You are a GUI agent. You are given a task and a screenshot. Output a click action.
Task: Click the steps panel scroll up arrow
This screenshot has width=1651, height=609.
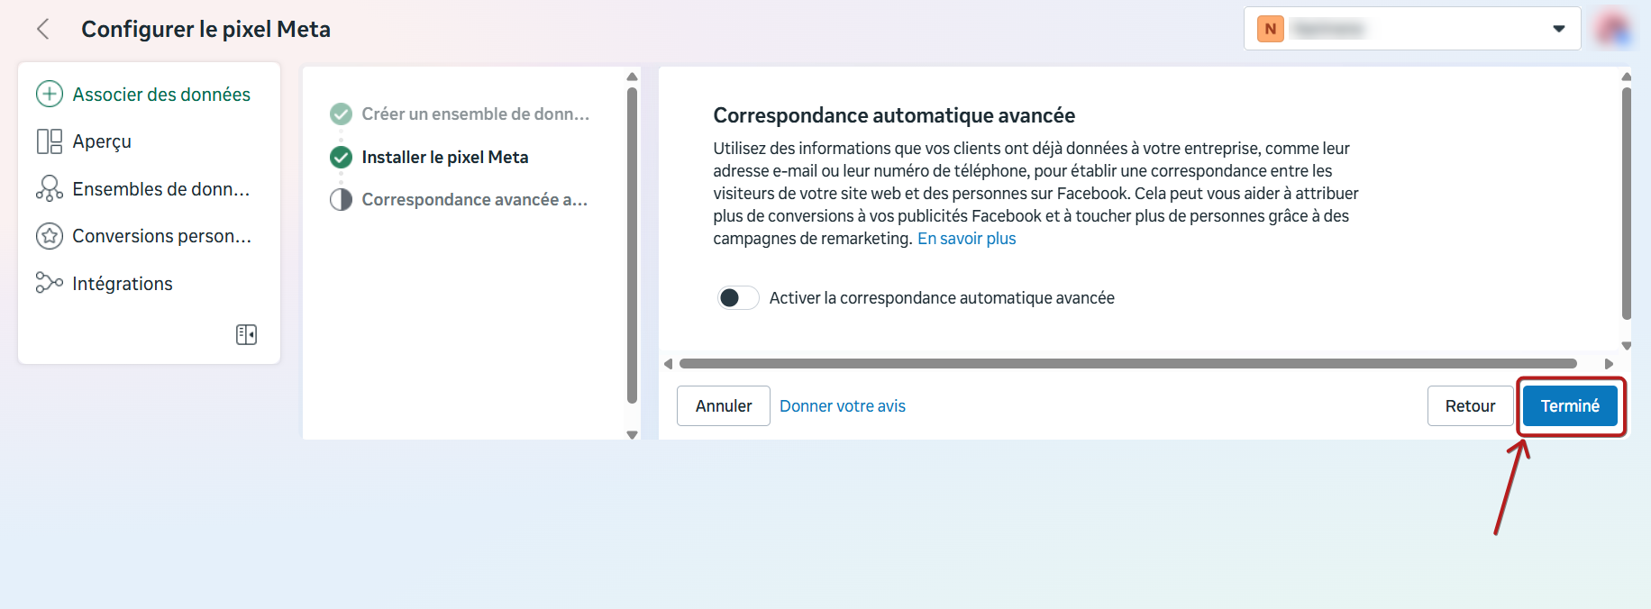click(x=632, y=77)
